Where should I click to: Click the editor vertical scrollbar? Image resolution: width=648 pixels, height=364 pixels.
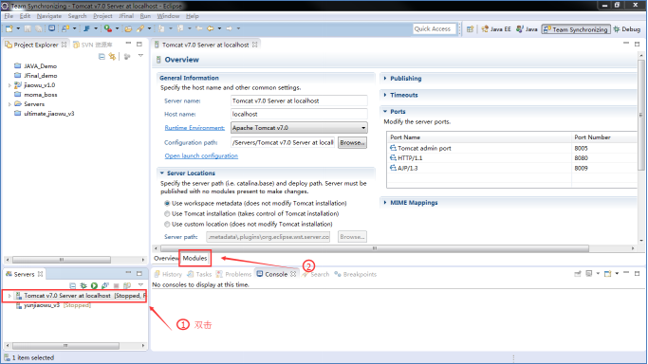point(641,115)
